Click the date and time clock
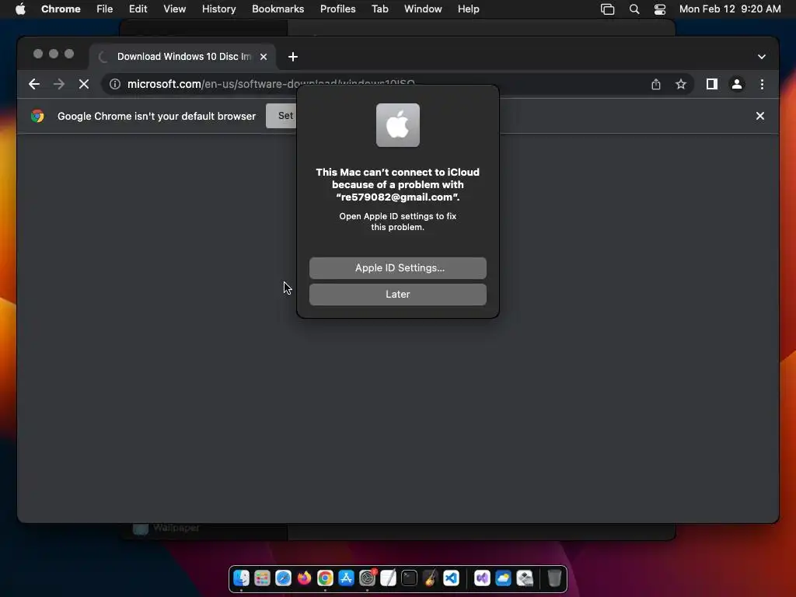This screenshot has width=796, height=597. [730, 9]
